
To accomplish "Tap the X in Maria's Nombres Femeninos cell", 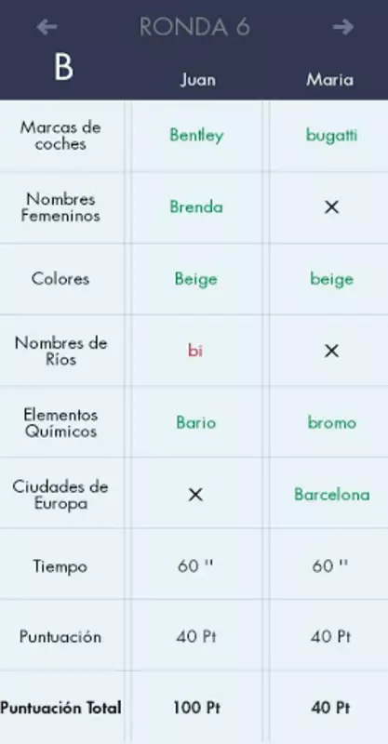I will coord(331,206).
